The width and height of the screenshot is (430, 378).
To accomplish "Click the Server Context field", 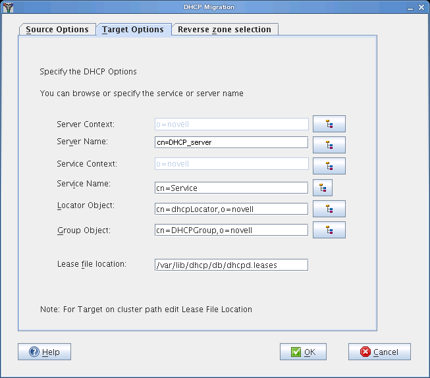I will click(231, 124).
